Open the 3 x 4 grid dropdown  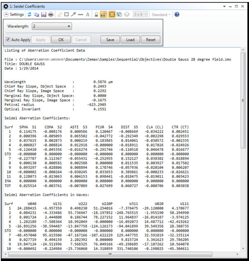(x=141, y=14)
